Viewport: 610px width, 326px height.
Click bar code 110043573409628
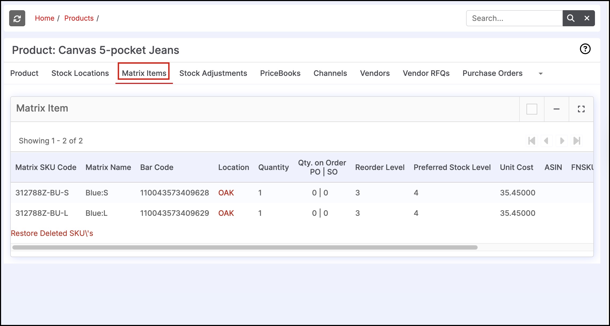pos(175,193)
